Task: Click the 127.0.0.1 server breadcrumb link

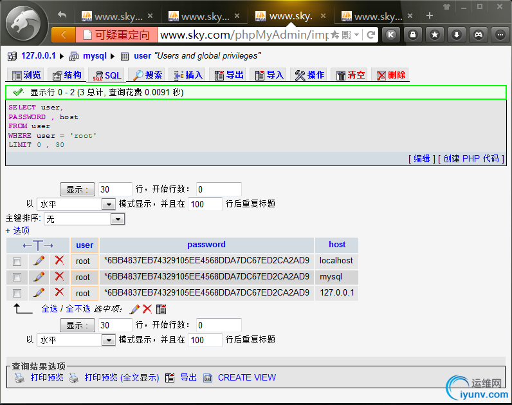Action: [x=38, y=56]
